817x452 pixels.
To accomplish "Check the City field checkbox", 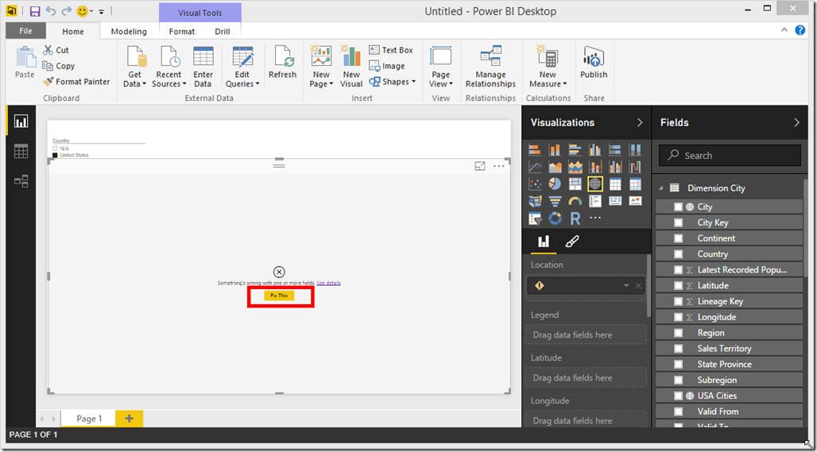I will (x=678, y=207).
